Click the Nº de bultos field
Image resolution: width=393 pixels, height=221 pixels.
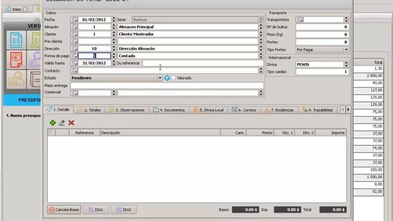322,27
